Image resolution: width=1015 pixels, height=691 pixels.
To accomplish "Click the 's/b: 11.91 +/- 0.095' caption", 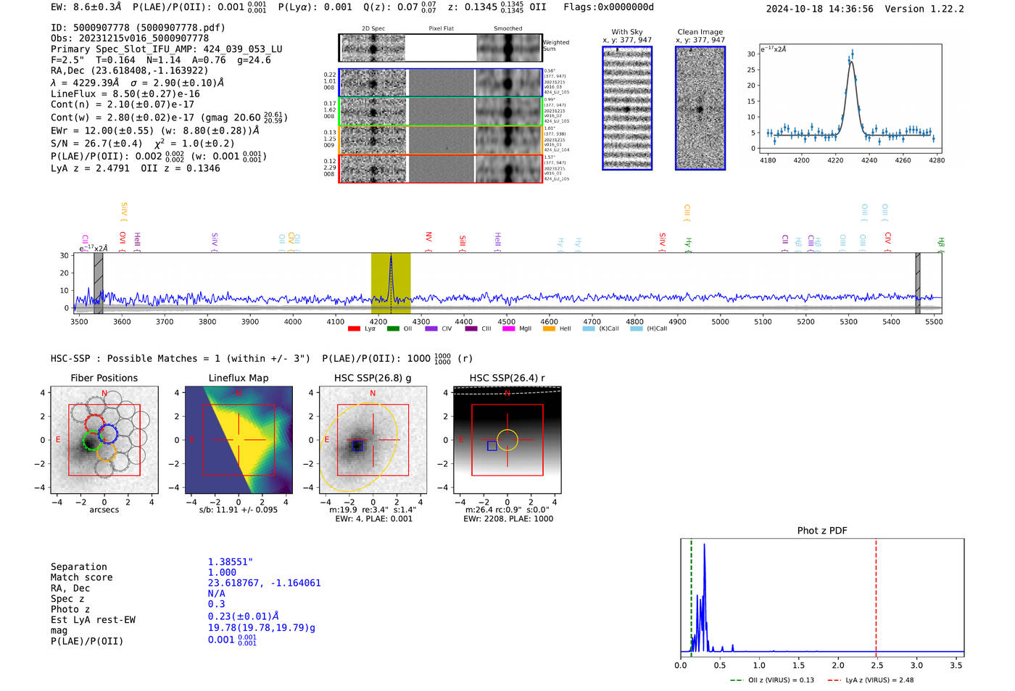I will [239, 510].
